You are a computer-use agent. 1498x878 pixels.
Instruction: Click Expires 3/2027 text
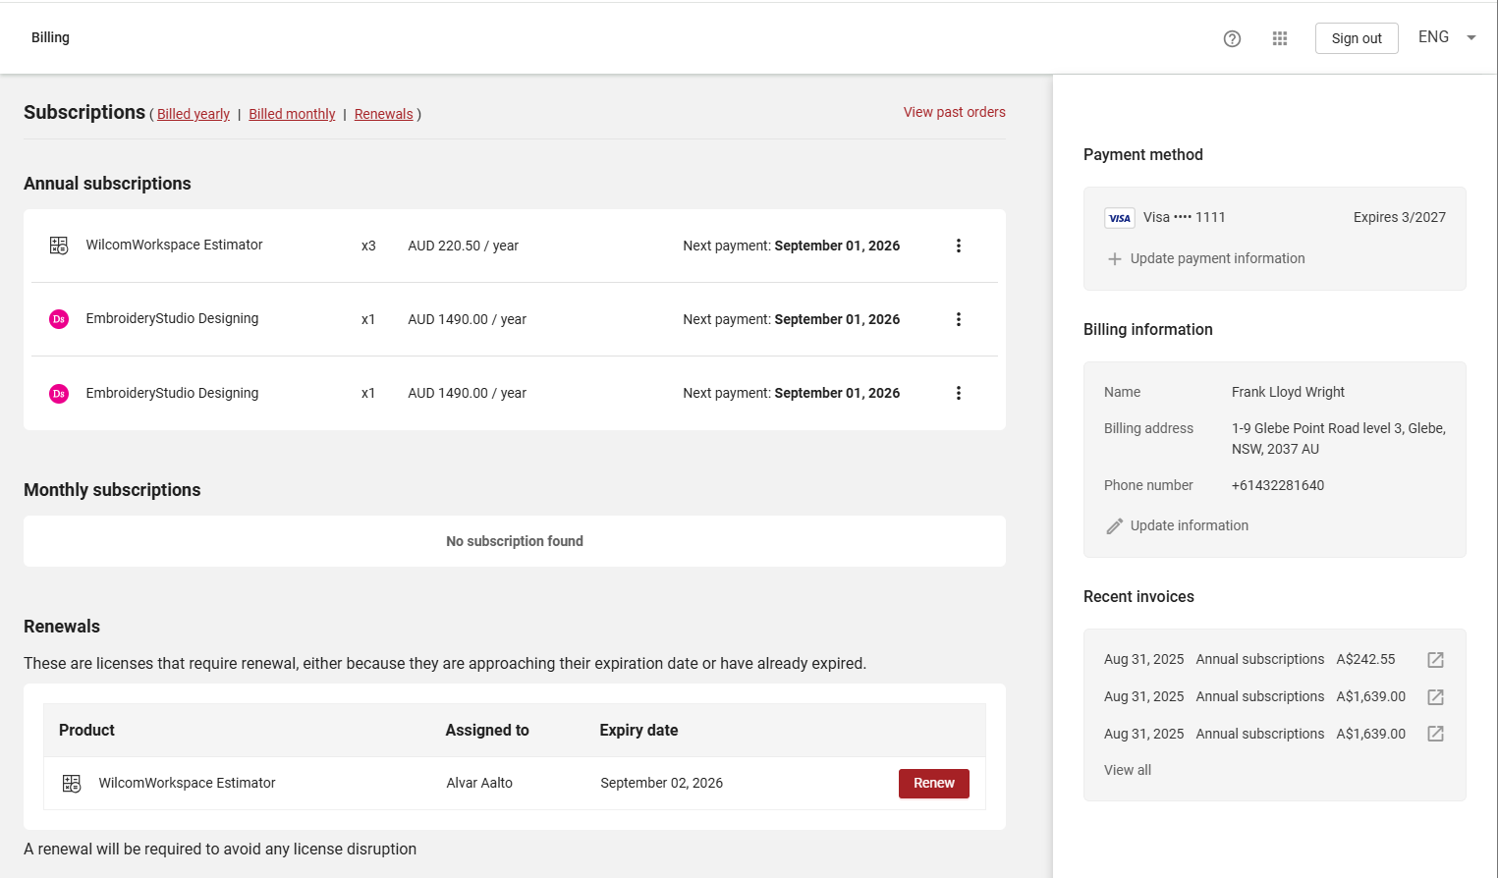[x=1399, y=217]
